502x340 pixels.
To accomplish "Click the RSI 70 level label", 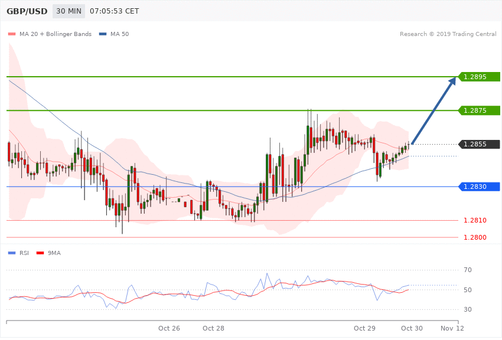I will coord(468,270).
